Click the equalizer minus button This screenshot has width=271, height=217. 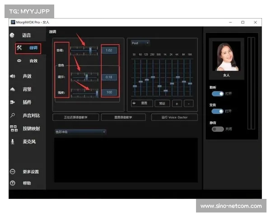click(188, 104)
